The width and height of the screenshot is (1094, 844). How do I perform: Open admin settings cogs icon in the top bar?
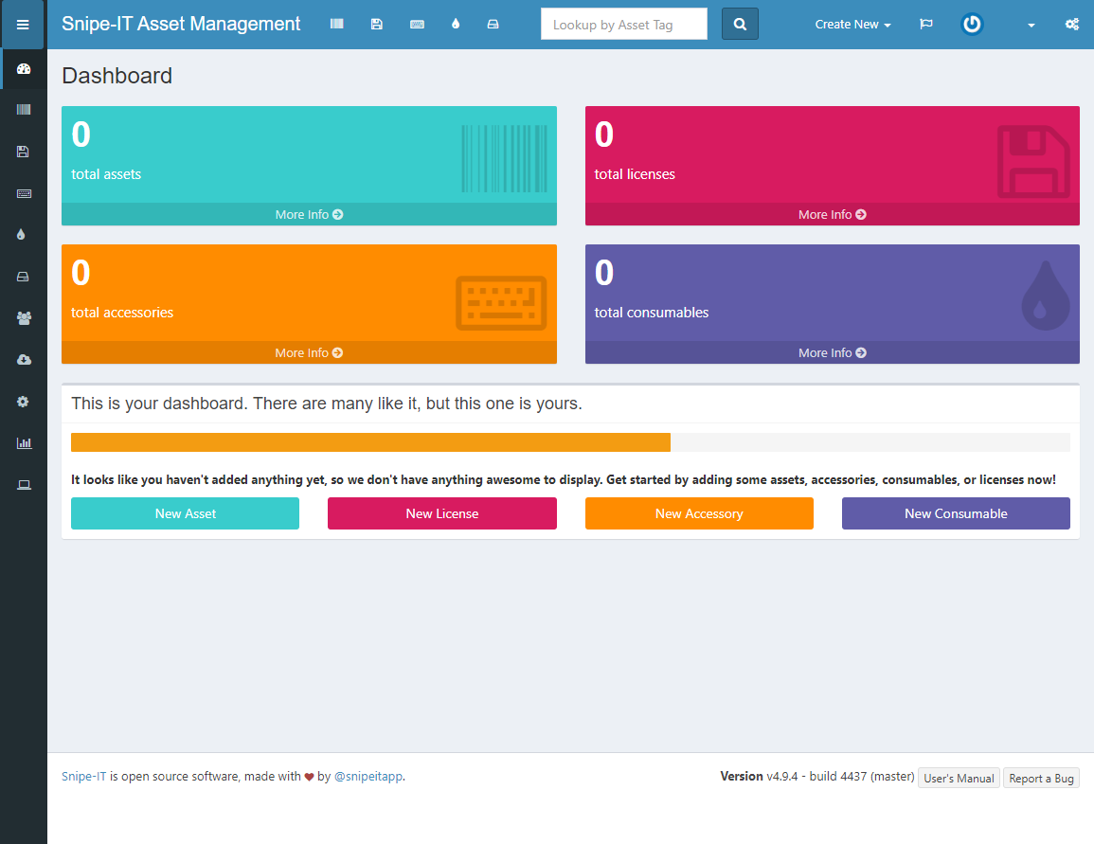1071,25
